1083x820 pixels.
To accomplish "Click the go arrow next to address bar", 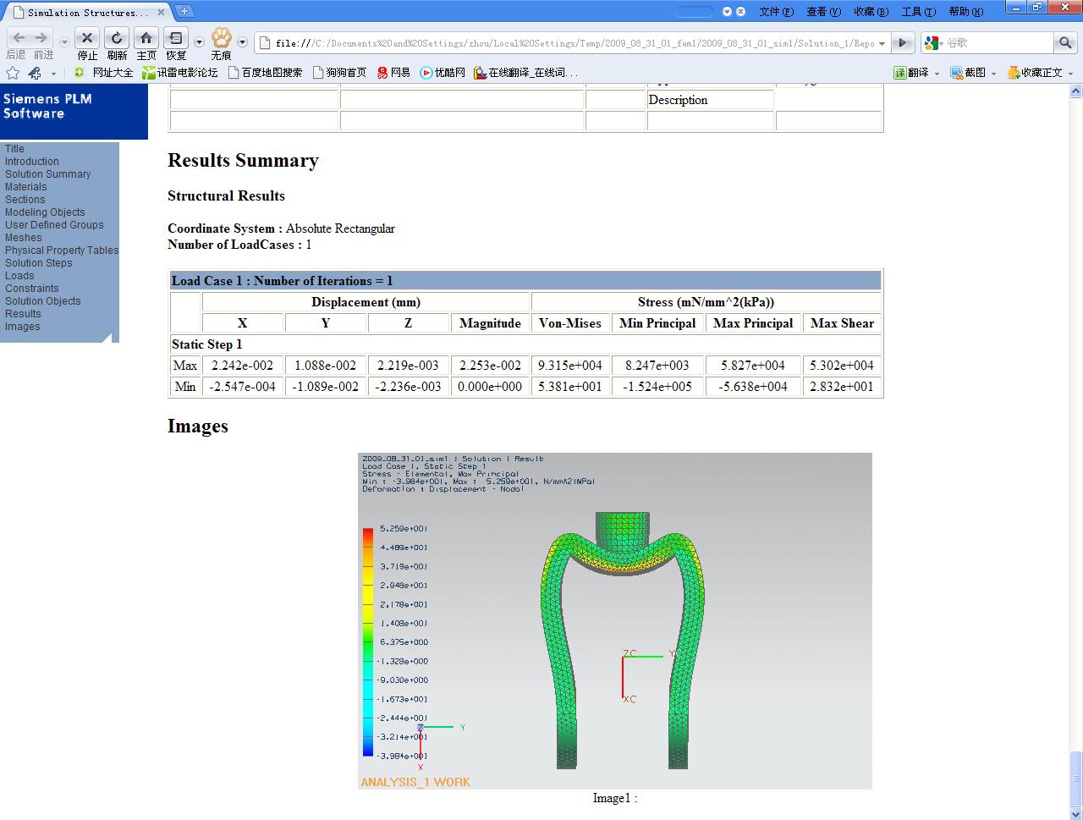I will click(x=904, y=42).
